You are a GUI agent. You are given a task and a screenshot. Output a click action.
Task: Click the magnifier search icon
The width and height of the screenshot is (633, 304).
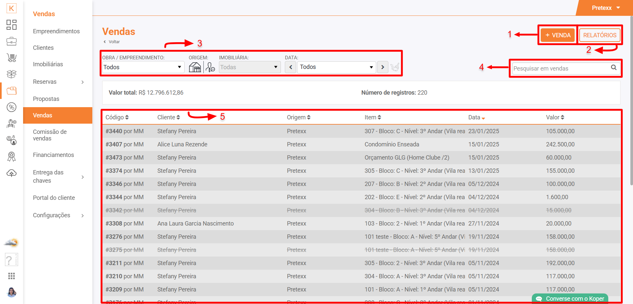614,68
